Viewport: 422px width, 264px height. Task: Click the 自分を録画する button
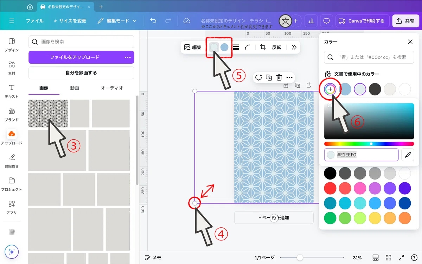tap(81, 73)
